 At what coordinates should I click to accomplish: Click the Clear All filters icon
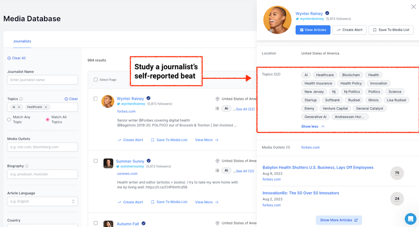tap(9, 58)
